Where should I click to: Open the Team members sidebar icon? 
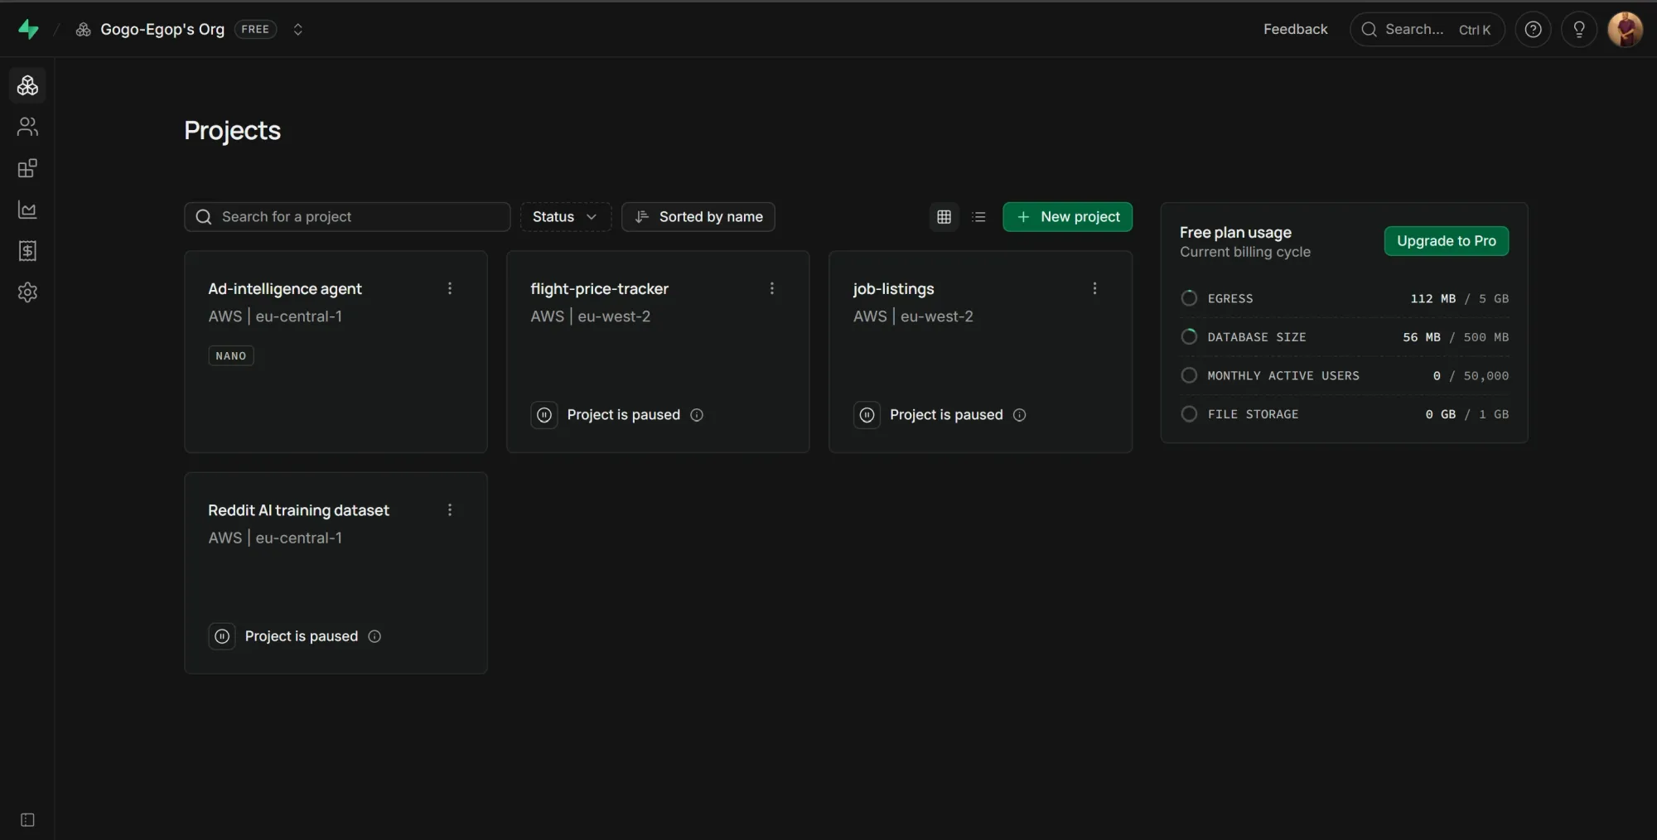tap(27, 127)
